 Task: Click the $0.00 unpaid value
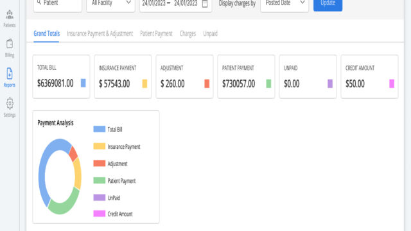292,84
